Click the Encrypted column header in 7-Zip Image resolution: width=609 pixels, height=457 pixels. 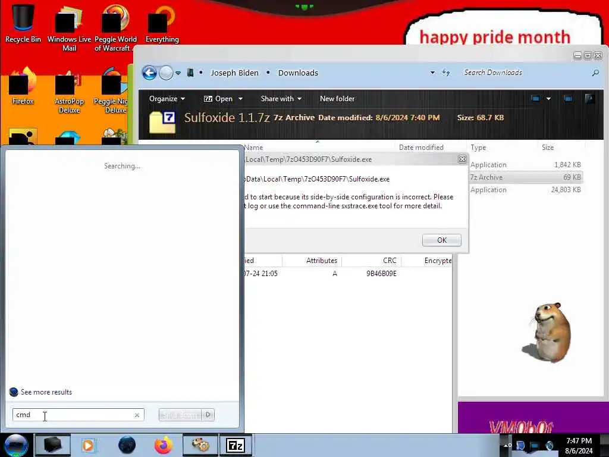pos(438,261)
